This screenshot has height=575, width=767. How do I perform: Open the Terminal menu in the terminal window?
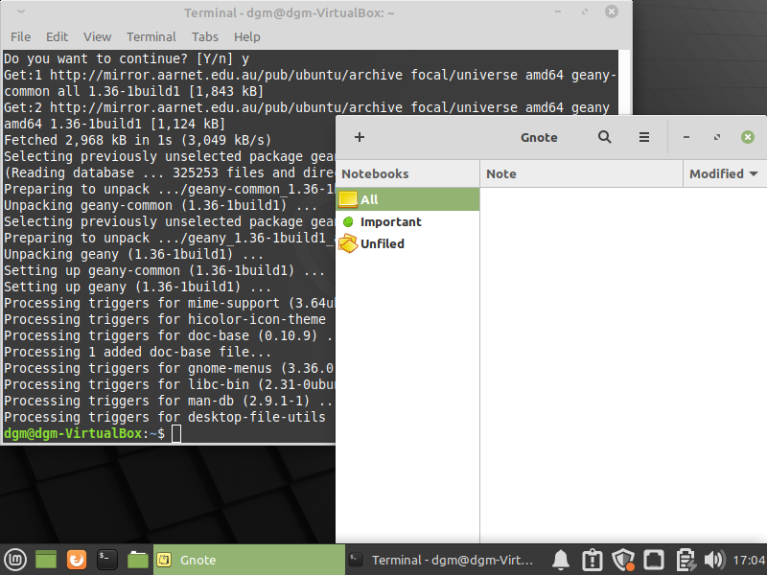pyautogui.click(x=151, y=36)
